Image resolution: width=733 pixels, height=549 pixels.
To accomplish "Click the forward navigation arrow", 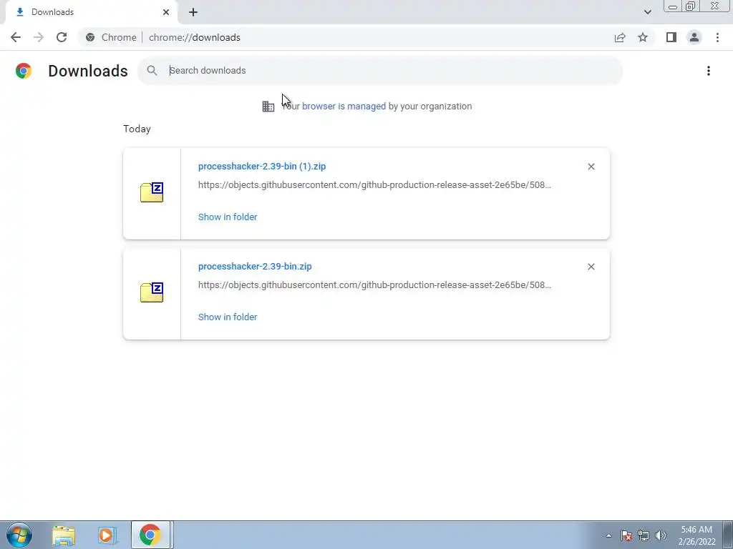I will tap(39, 37).
